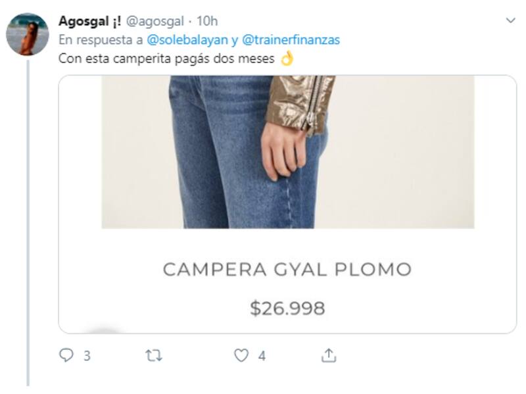The image size is (526, 394).
Task: Click the like count number 4
Action: tap(262, 356)
